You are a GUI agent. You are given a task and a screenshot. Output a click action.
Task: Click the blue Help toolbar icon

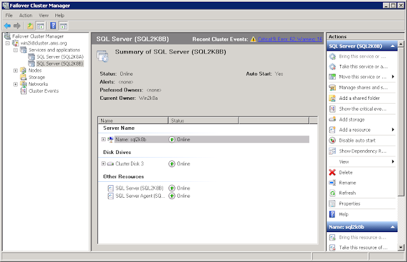(53, 25)
